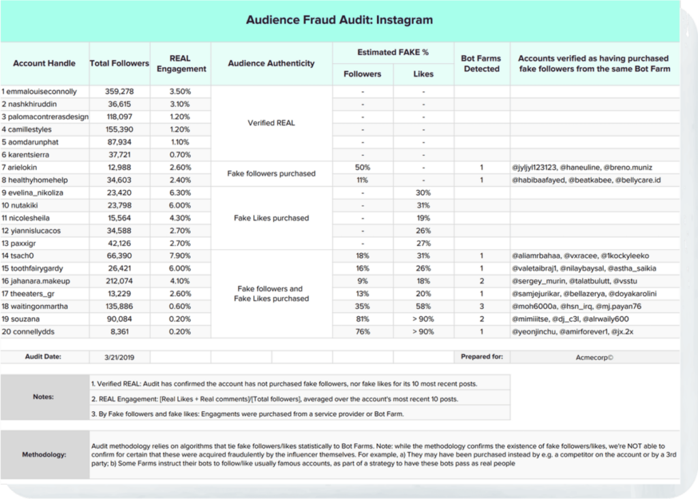Image resolution: width=698 pixels, height=499 pixels.
Task: Select the cell '9 evelina_nikoliza'
Action: pyautogui.click(x=44, y=193)
